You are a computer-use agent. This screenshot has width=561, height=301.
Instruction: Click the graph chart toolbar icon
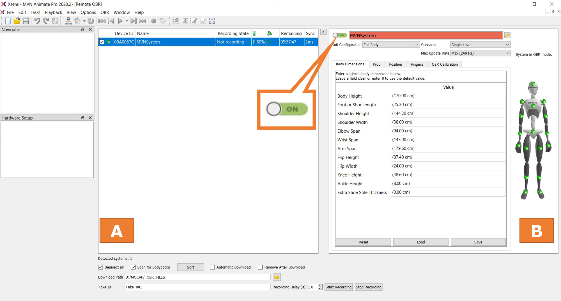(203, 21)
